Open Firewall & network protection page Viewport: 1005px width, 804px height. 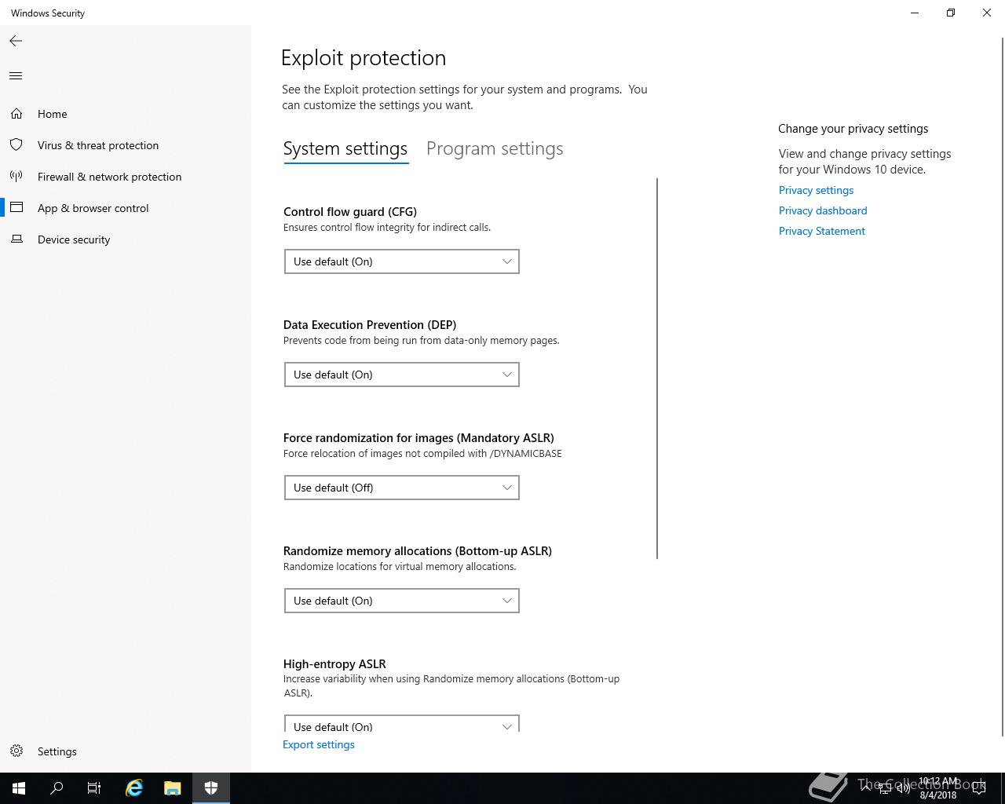110,177
